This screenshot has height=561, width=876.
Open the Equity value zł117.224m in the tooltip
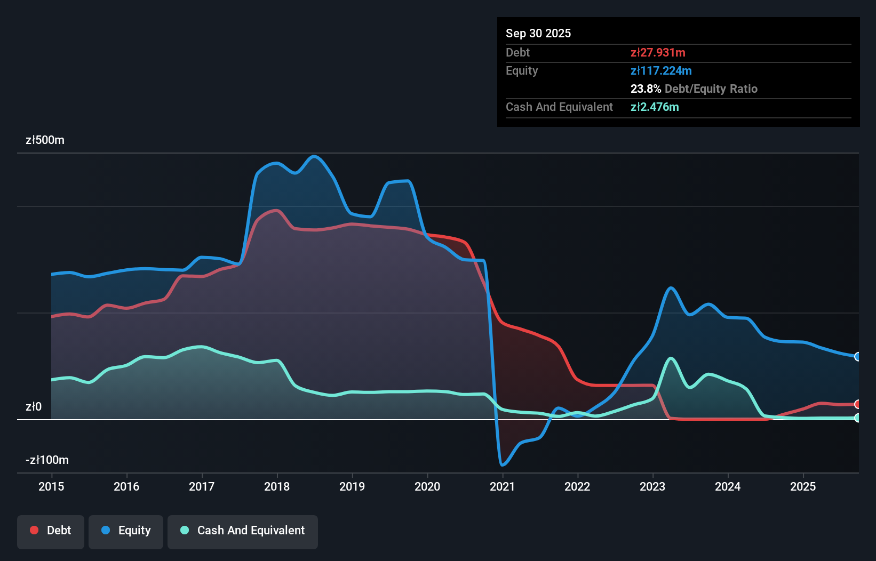661,70
